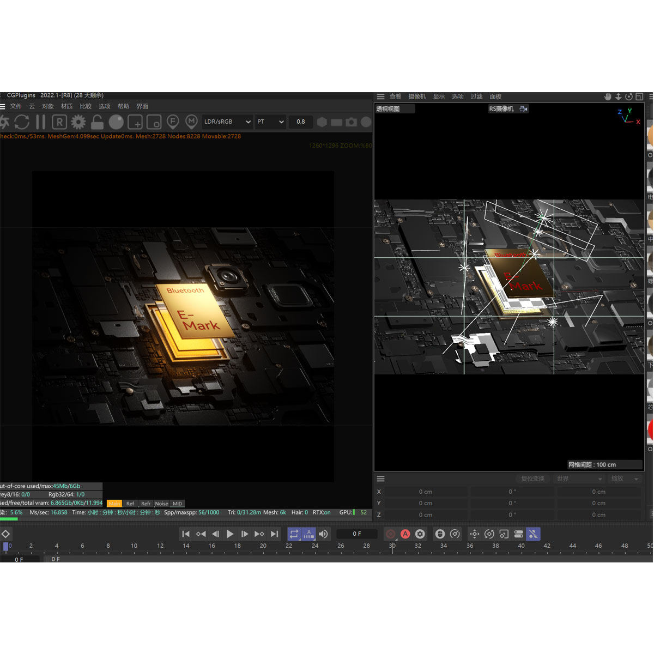Click the R reset render icon
Image resolution: width=654 pixels, height=654 pixels.
point(59,122)
